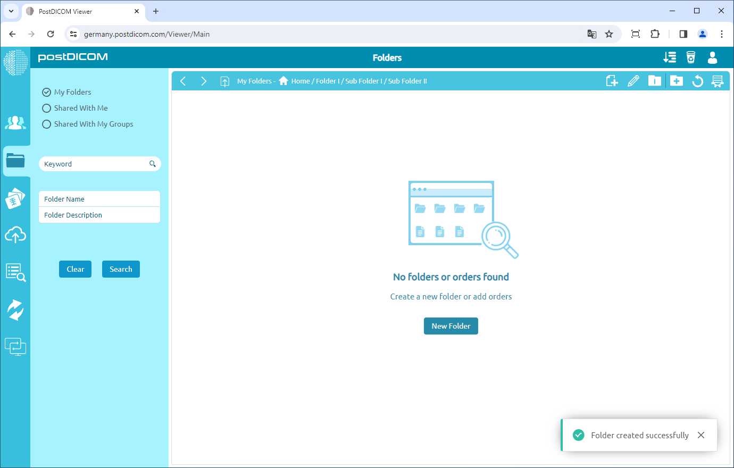This screenshot has width=734, height=468.
Task: Create new order with document-plus toolbar icon
Action: [x=612, y=80]
